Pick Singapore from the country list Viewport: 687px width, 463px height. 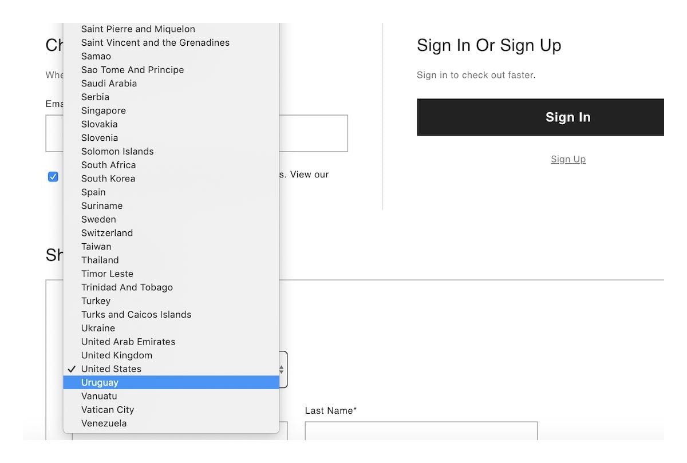103,110
